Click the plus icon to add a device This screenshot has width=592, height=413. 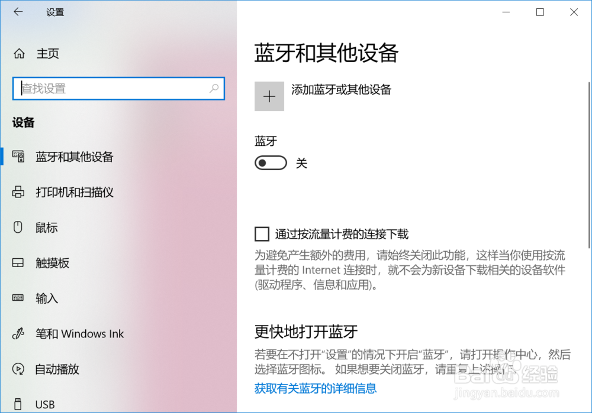269,96
